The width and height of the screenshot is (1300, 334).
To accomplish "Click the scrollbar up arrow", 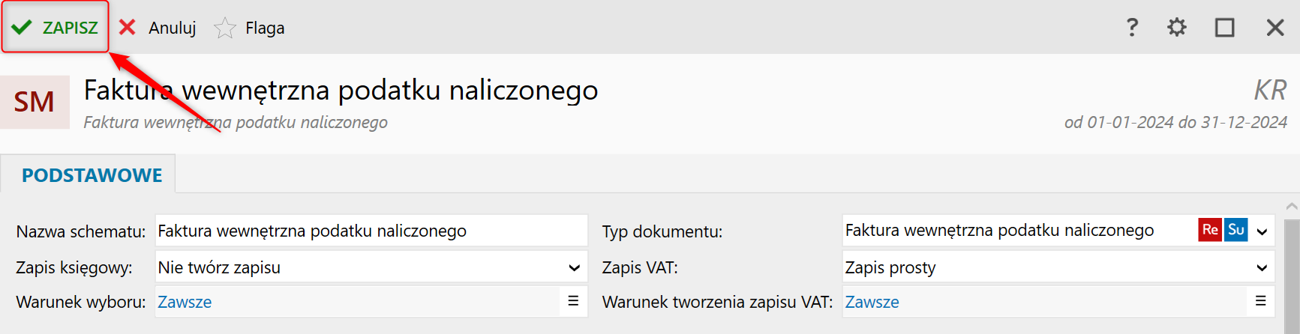I will coord(1292,206).
